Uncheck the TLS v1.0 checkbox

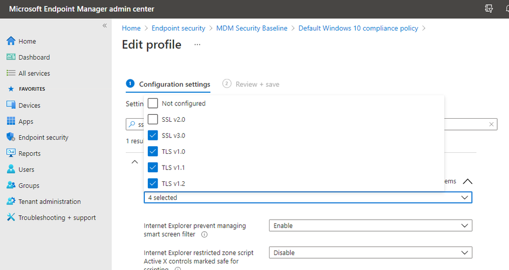153,151
